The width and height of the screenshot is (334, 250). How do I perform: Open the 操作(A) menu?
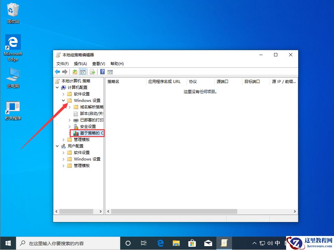80,63
